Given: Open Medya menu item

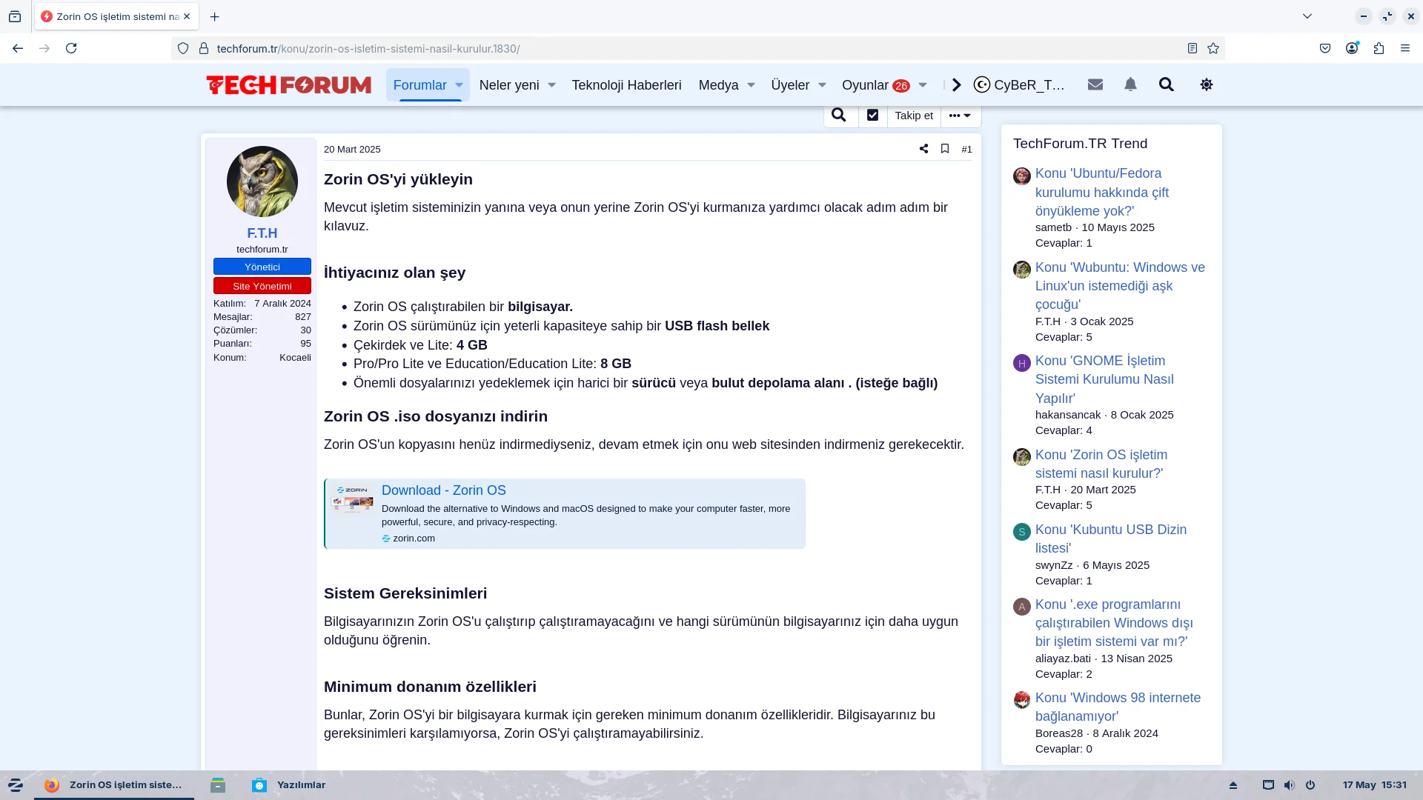Looking at the screenshot, I should coord(718,85).
